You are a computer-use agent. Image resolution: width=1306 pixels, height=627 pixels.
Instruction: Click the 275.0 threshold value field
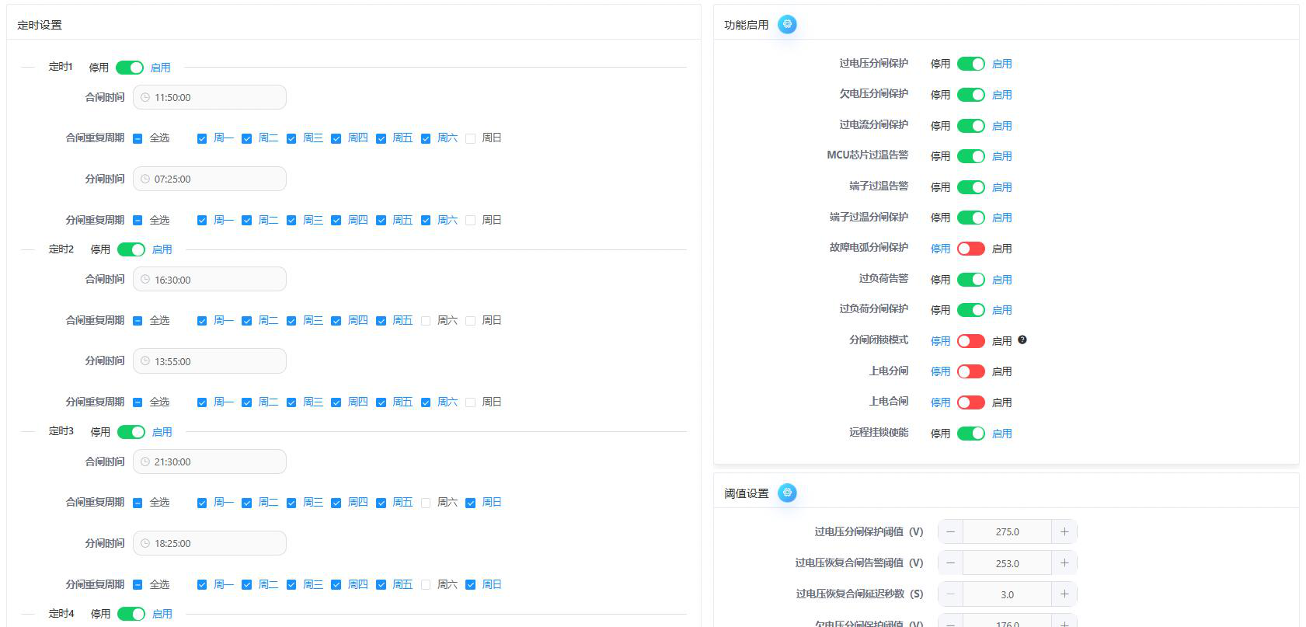[1007, 531]
